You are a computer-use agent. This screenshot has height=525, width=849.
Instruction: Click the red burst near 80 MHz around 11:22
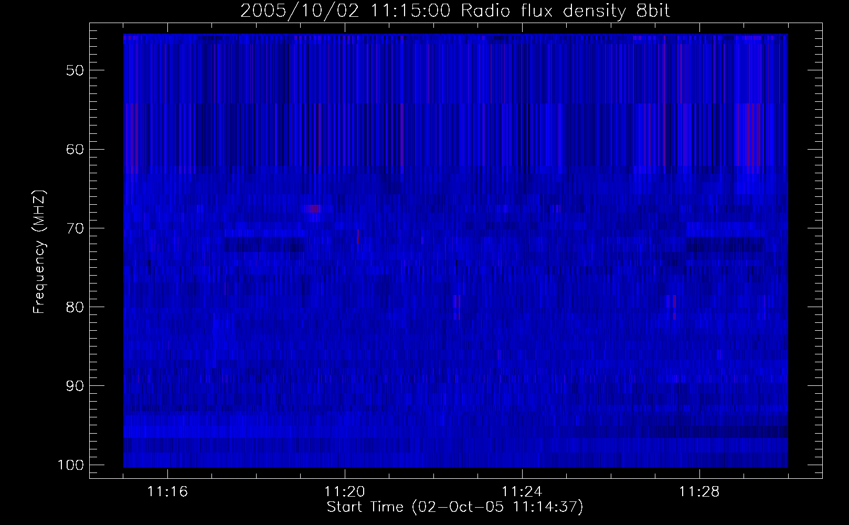pos(457,307)
